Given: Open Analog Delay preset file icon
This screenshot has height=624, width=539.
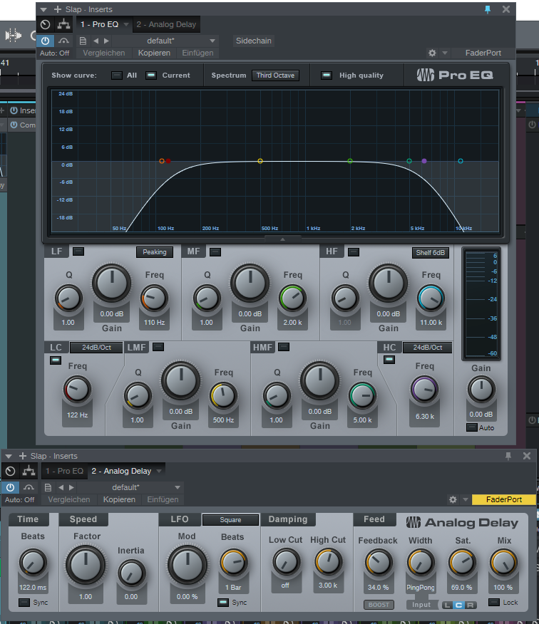Looking at the screenshot, I should pos(48,487).
